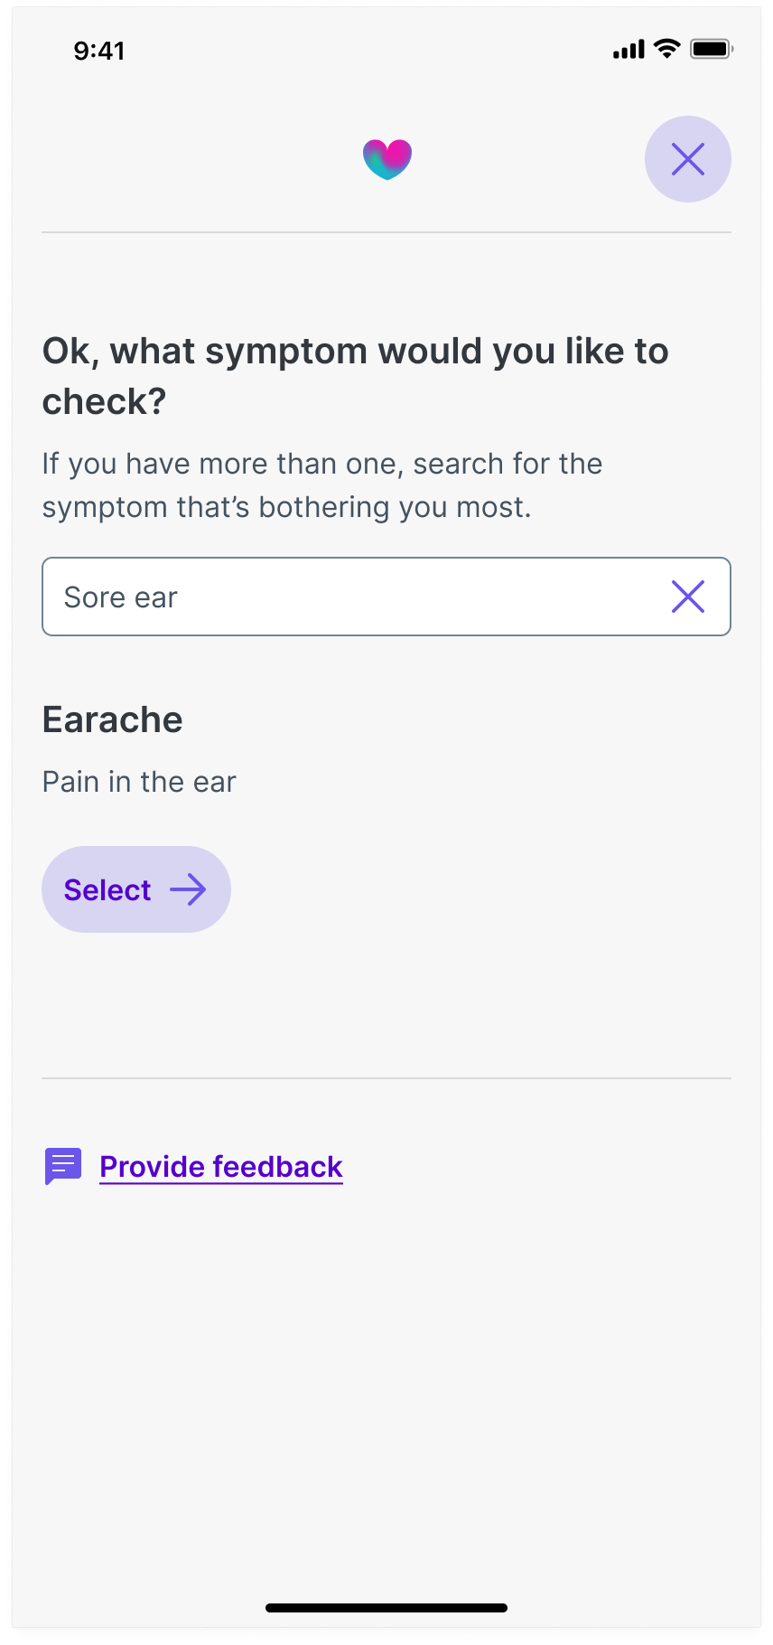Click the arrow icon in Select button
773x1645 pixels.
pos(188,889)
